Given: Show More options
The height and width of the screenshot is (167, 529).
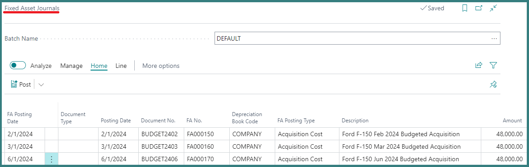Looking at the screenshot, I should tap(161, 66).
